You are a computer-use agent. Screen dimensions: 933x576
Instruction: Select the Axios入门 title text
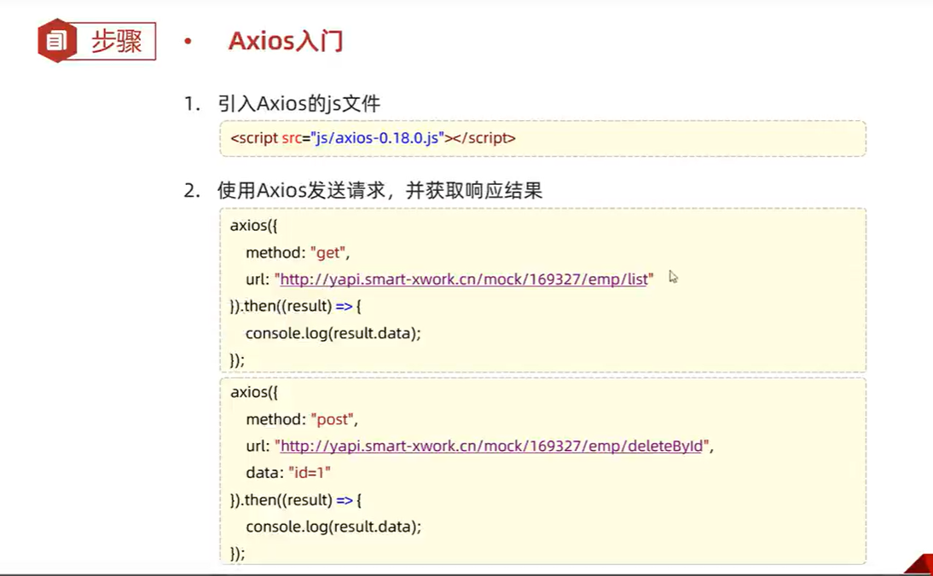click(x=286, y=40)
